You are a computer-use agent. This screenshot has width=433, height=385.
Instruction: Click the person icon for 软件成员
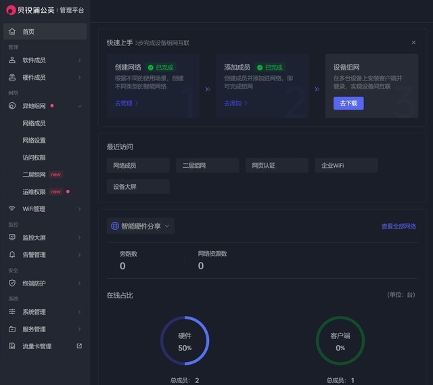[x=12, y=60]
